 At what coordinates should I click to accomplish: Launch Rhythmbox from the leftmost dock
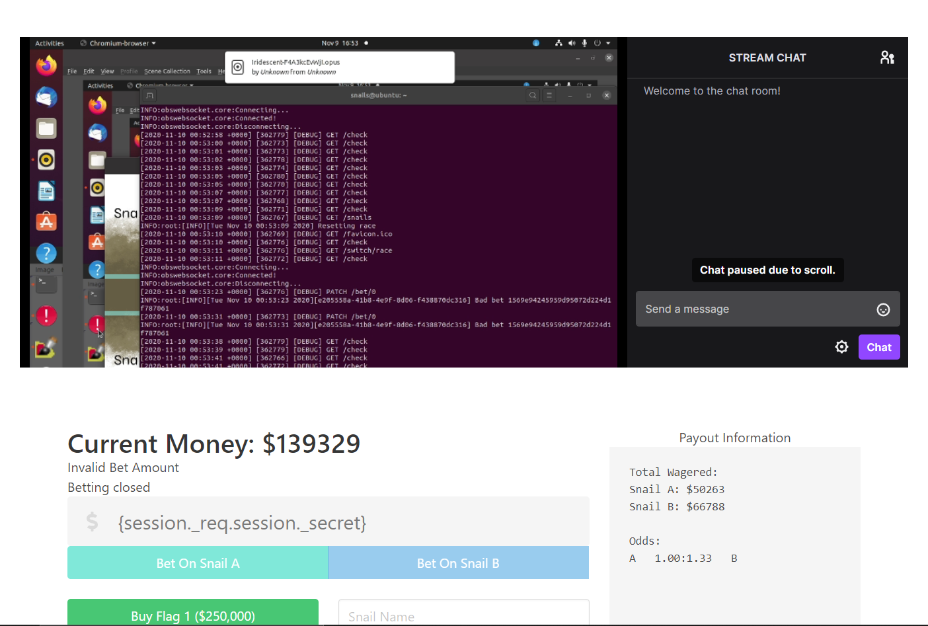46,159
